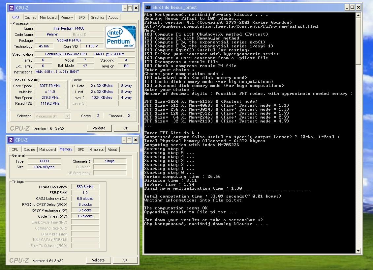This screenshot has height=270, width=373.
Task: Open Memory tab in top CPU-Z window
Action: point(67,17)
